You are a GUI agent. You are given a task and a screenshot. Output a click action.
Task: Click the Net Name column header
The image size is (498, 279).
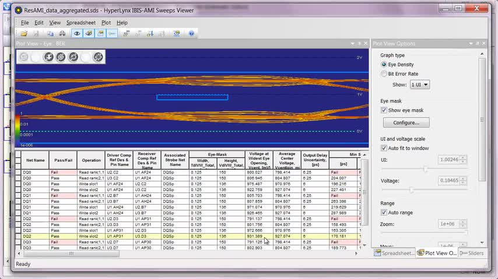(x=35, y=160)
